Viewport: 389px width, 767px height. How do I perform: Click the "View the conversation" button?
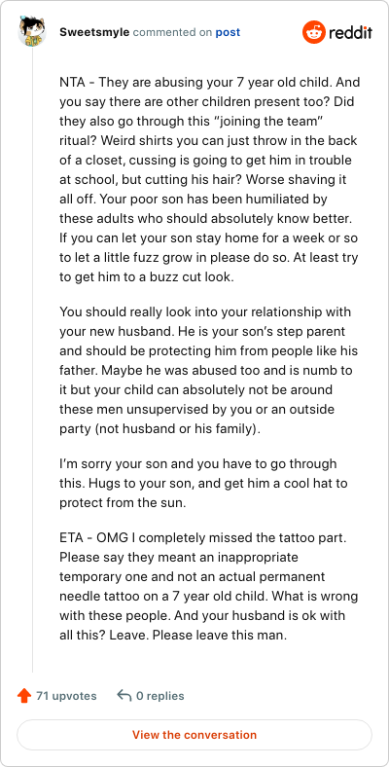(x=194, y=735)
